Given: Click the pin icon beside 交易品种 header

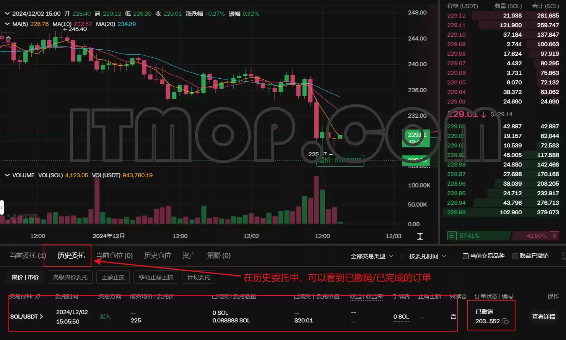Looking at the screenshot, I should click(x=38, y=296).
